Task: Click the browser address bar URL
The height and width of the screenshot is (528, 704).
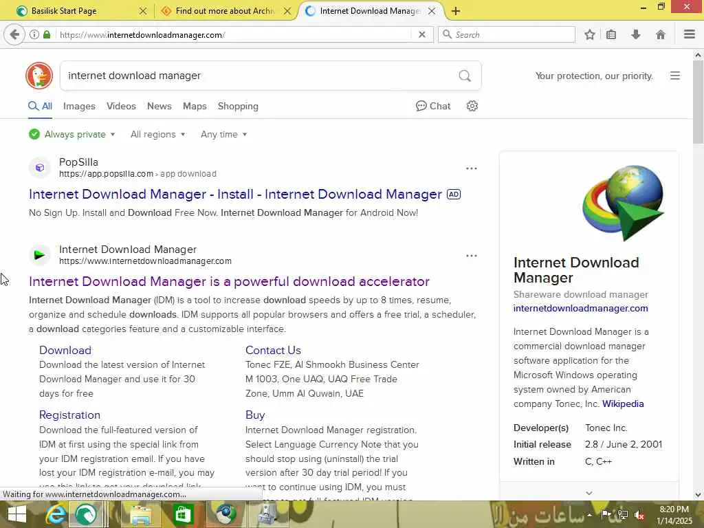Action: point(234,34)
